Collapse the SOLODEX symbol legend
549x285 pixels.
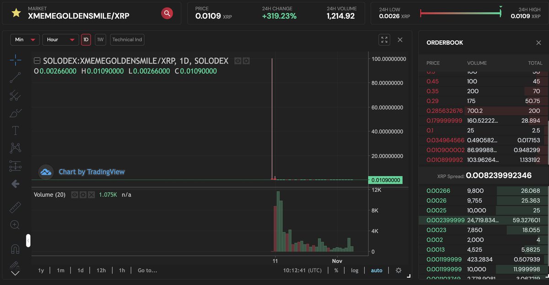pos(38,61)
